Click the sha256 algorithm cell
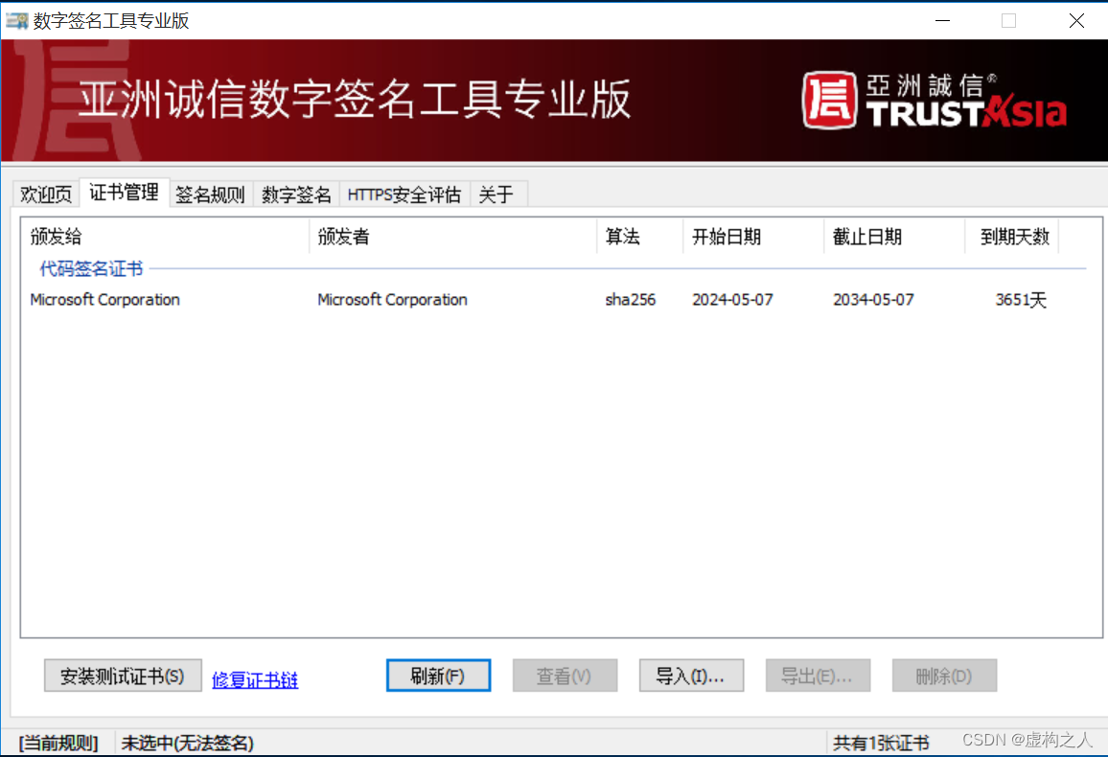1108x757 pixels. point(631,299)
